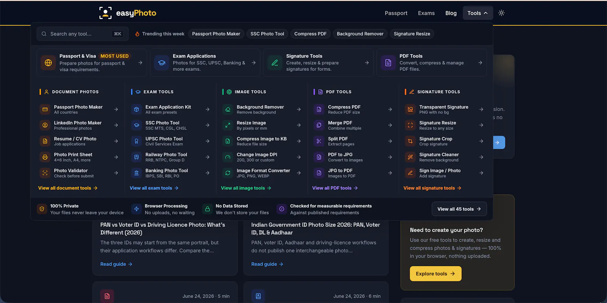This screenshot has width=607, height=303.
Task: Click the Banking Photo Tool bank icon
Action: point(137,173)
